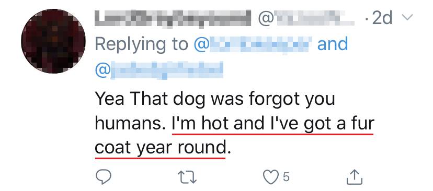Like the tweet with the heart icon
This screenshot has width=433, height=191.
coord(270,177)
